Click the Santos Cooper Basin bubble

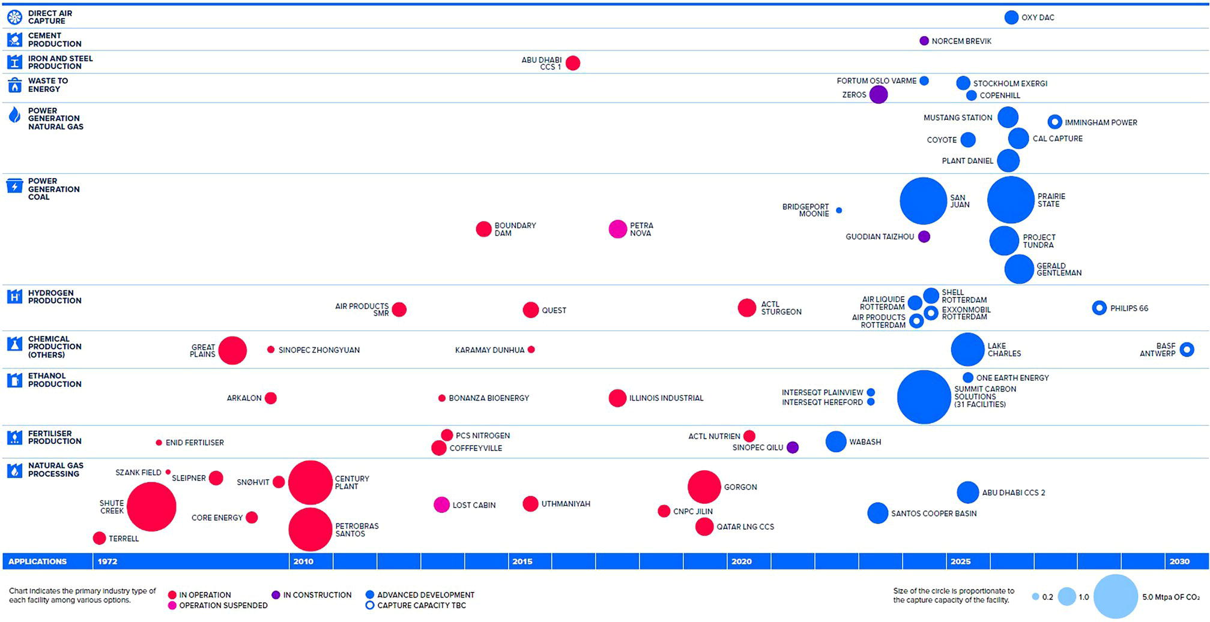pos(878,513)
